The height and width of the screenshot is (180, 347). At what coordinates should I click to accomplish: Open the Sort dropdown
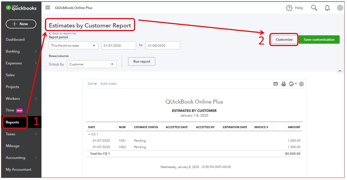point(92,83)
